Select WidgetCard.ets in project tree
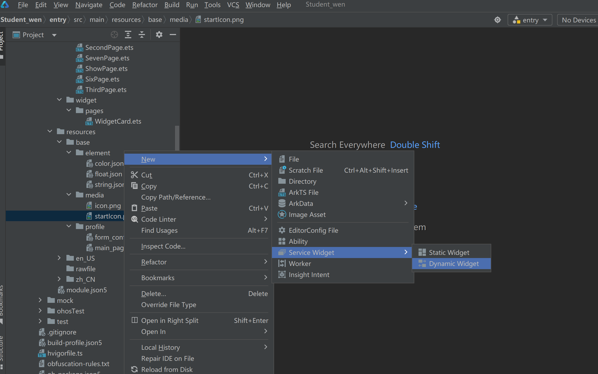 pos(118,121)
